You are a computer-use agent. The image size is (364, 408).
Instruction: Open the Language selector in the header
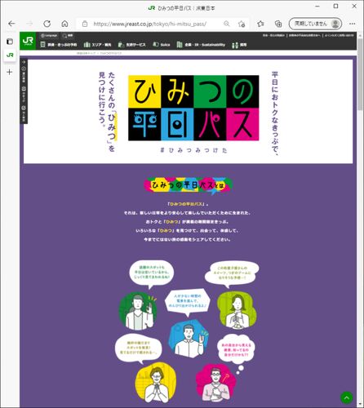(49, 35)
